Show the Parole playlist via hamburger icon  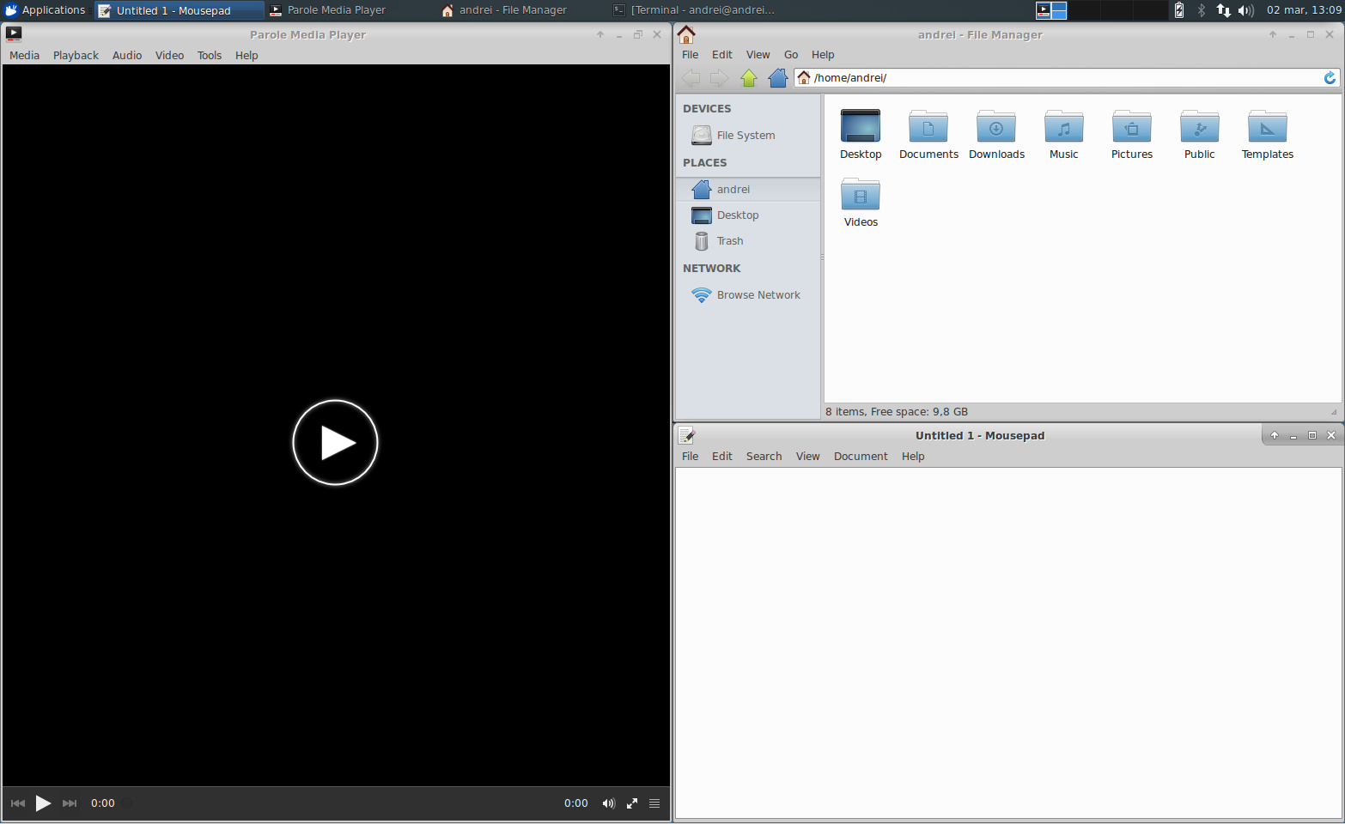pos(654,803)
